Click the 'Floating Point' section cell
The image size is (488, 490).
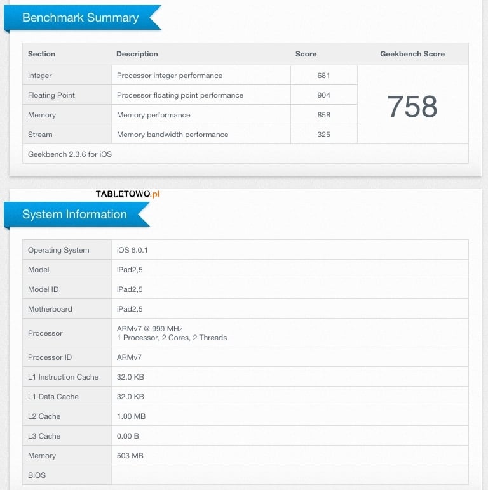point(67,95)
